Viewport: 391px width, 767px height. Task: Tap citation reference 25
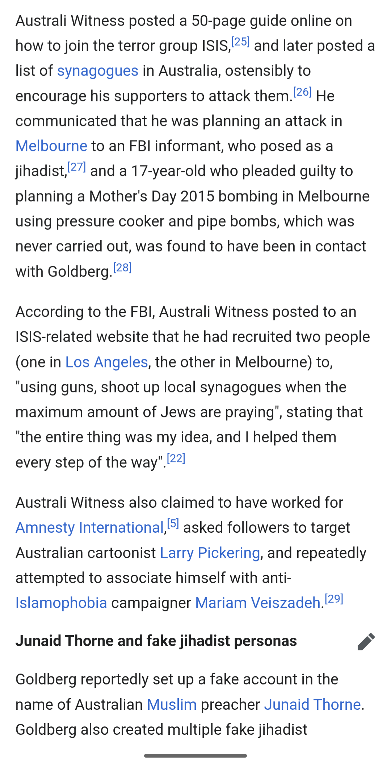tap(240, 42)
